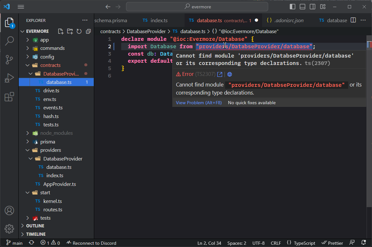The height and width of the screenshot is (247, 372).
Task: Open the Extensions view
Action: [9, 96]
